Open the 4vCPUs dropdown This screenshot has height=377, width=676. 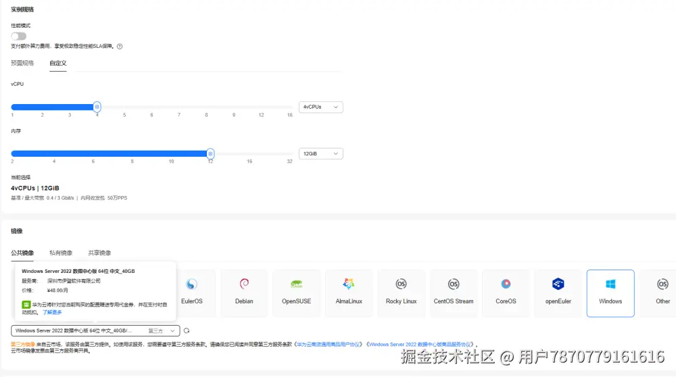320,107
